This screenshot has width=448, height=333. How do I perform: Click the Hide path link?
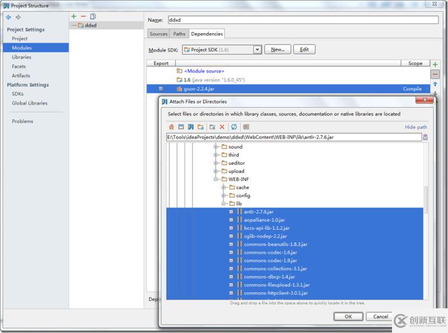416,127
